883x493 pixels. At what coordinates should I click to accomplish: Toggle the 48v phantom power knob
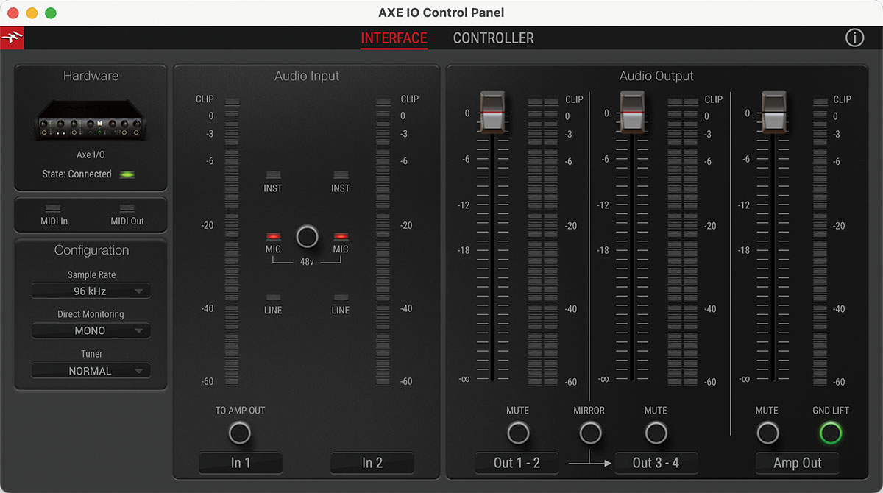tap(307, 236)
